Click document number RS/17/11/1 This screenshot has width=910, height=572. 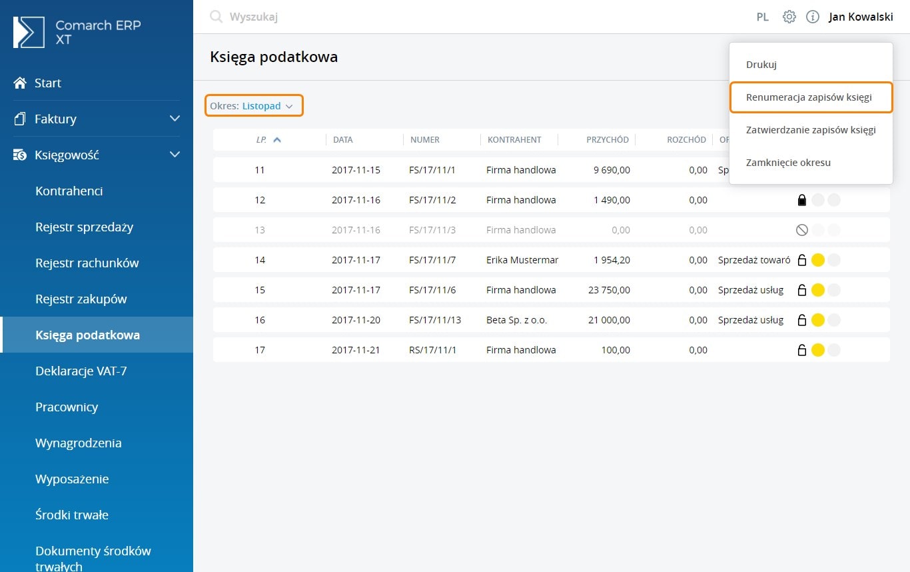click(433, 350)
